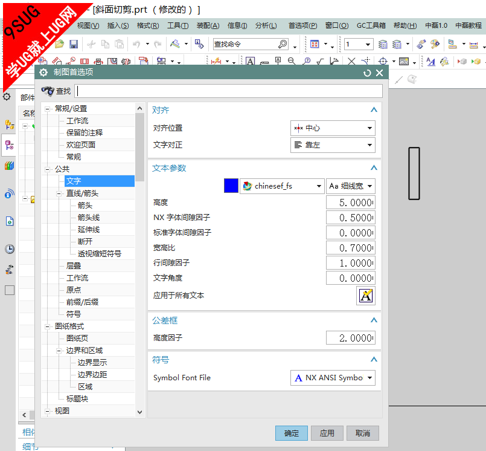
Task: Click the Paste clipboard icon
Action: tap(120, 44)
